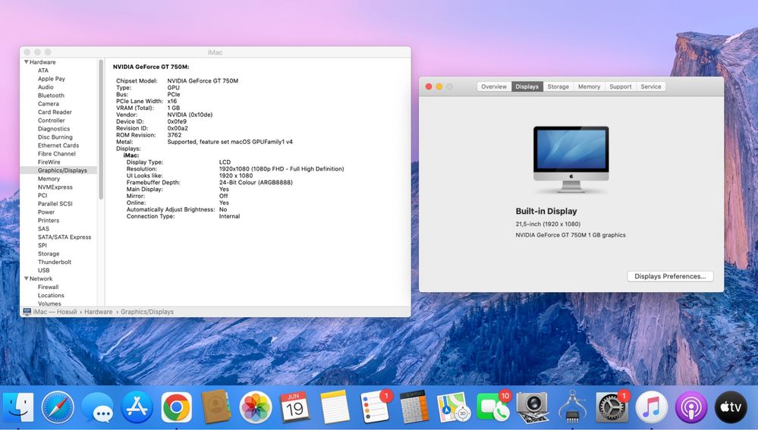The width and height of the screenshot is (758, 430).
Task: Open Messages app in dock
Action: pos(97,407)
